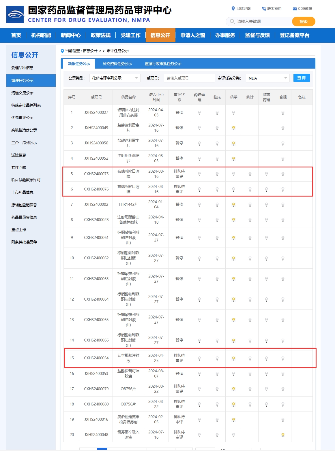The height and width of the screenshot is (451, 335).
Task: Open the 上市药品信息 sidebar link
Action: pyautogui.click(x=23, y=192)
